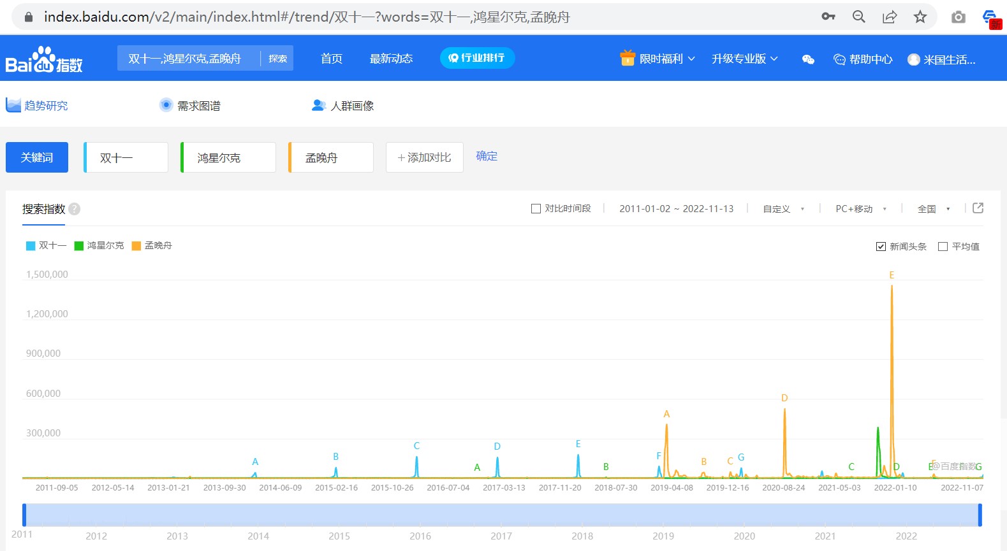Click the zoom magnifier icon in address bar
1007x551 pixels.
[859, 17]
